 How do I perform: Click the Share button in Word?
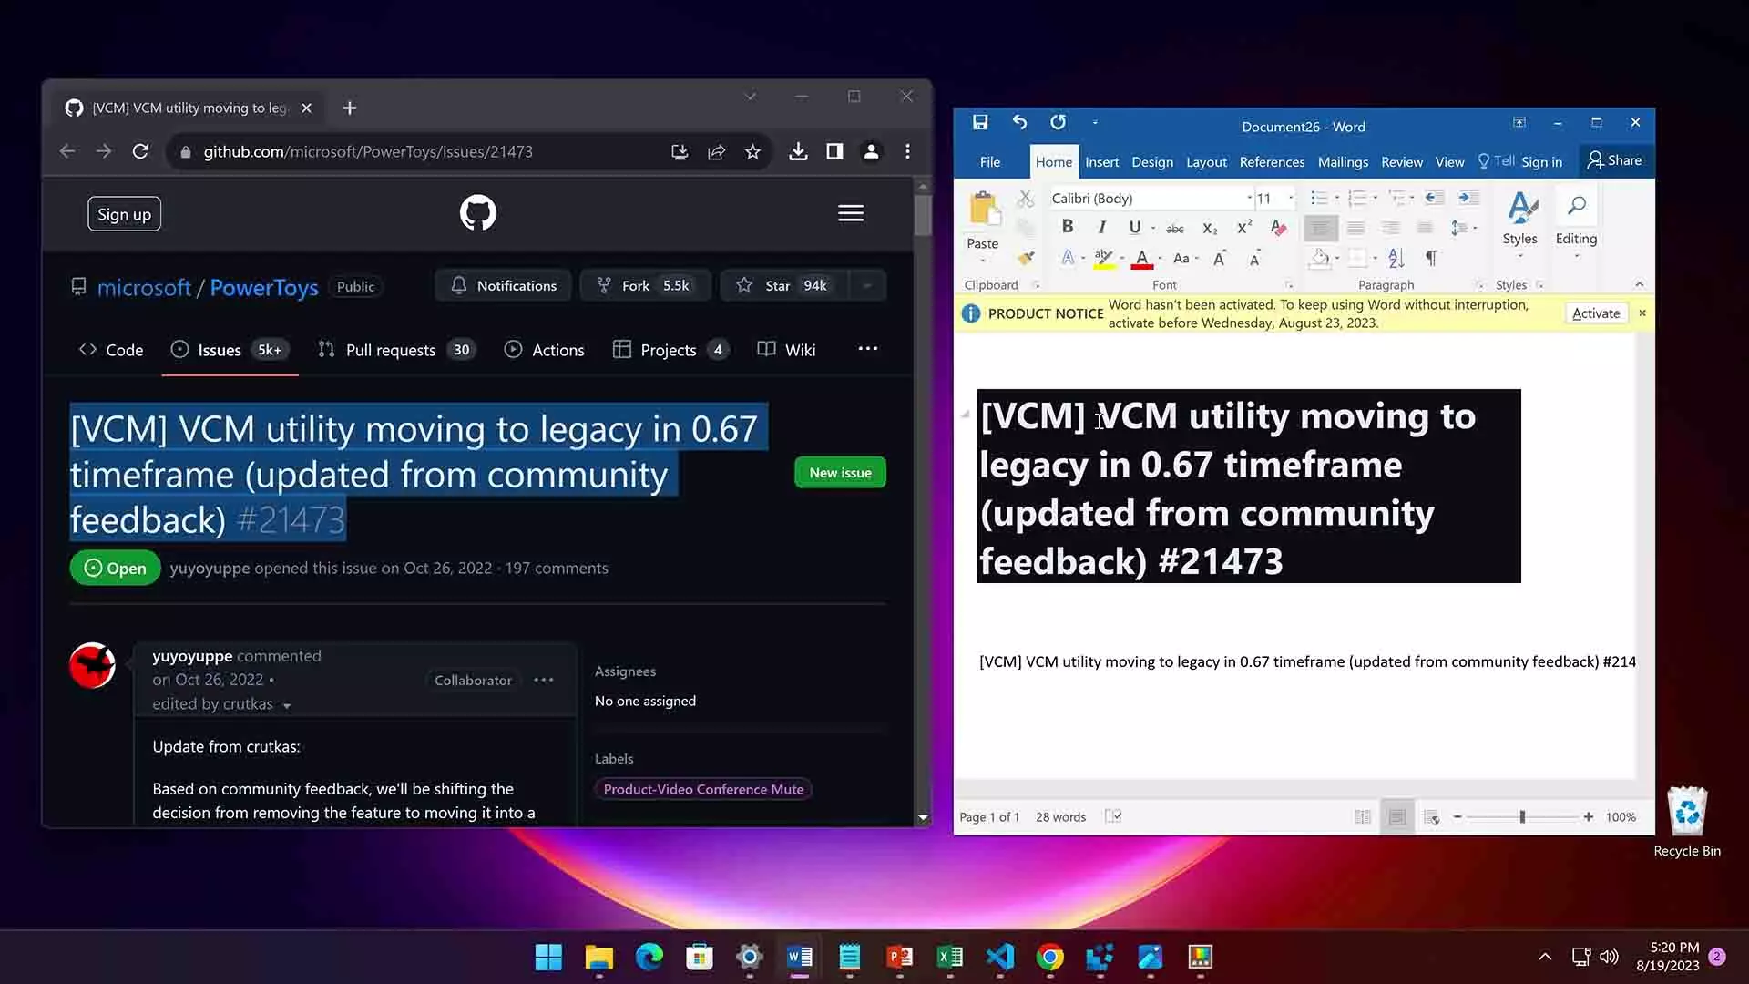pos(1614,160)
